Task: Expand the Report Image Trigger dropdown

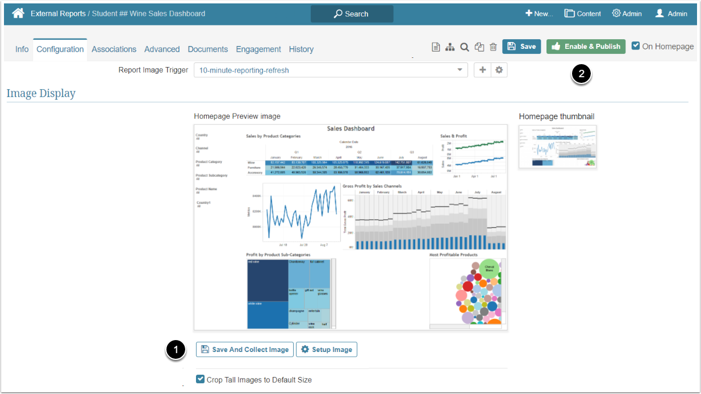Action: 331,70
